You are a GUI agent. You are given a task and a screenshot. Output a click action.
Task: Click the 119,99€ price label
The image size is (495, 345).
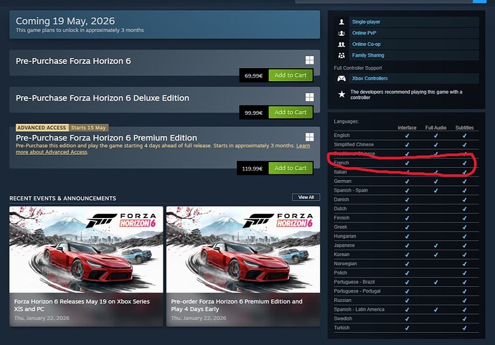tap(253, 169)
